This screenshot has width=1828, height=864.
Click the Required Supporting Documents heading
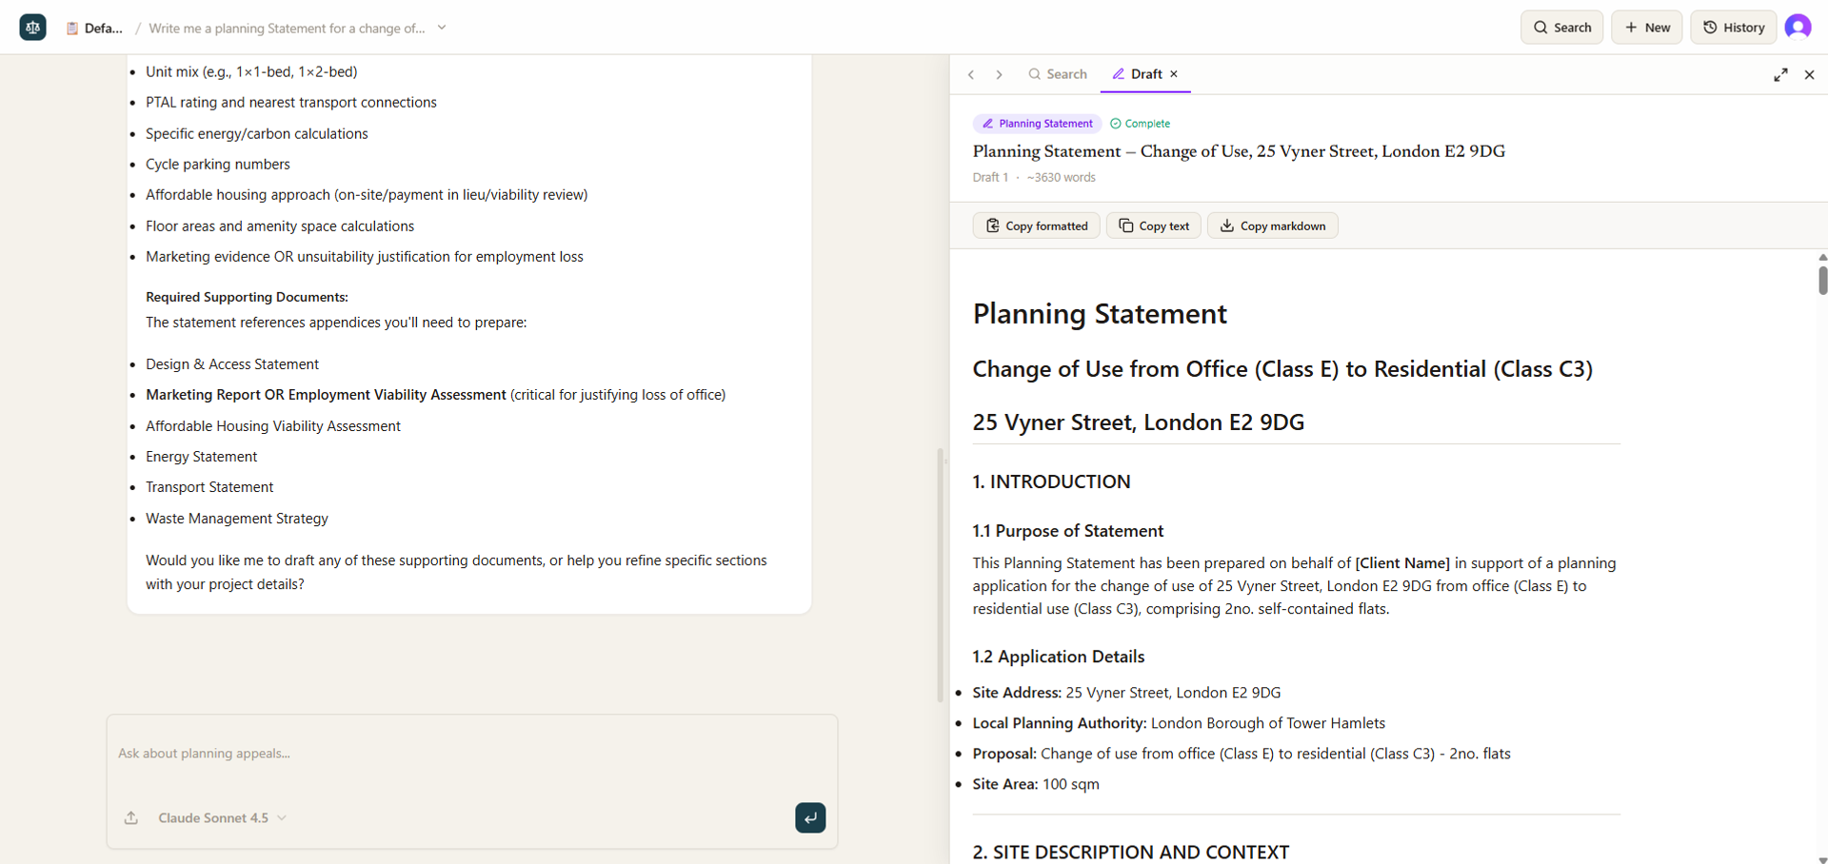tap(247, 297)
